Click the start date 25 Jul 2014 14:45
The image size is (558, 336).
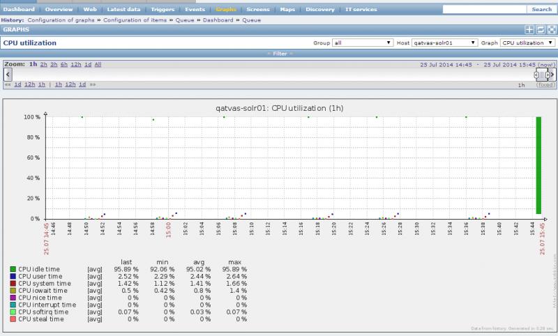tap(446, 65)
